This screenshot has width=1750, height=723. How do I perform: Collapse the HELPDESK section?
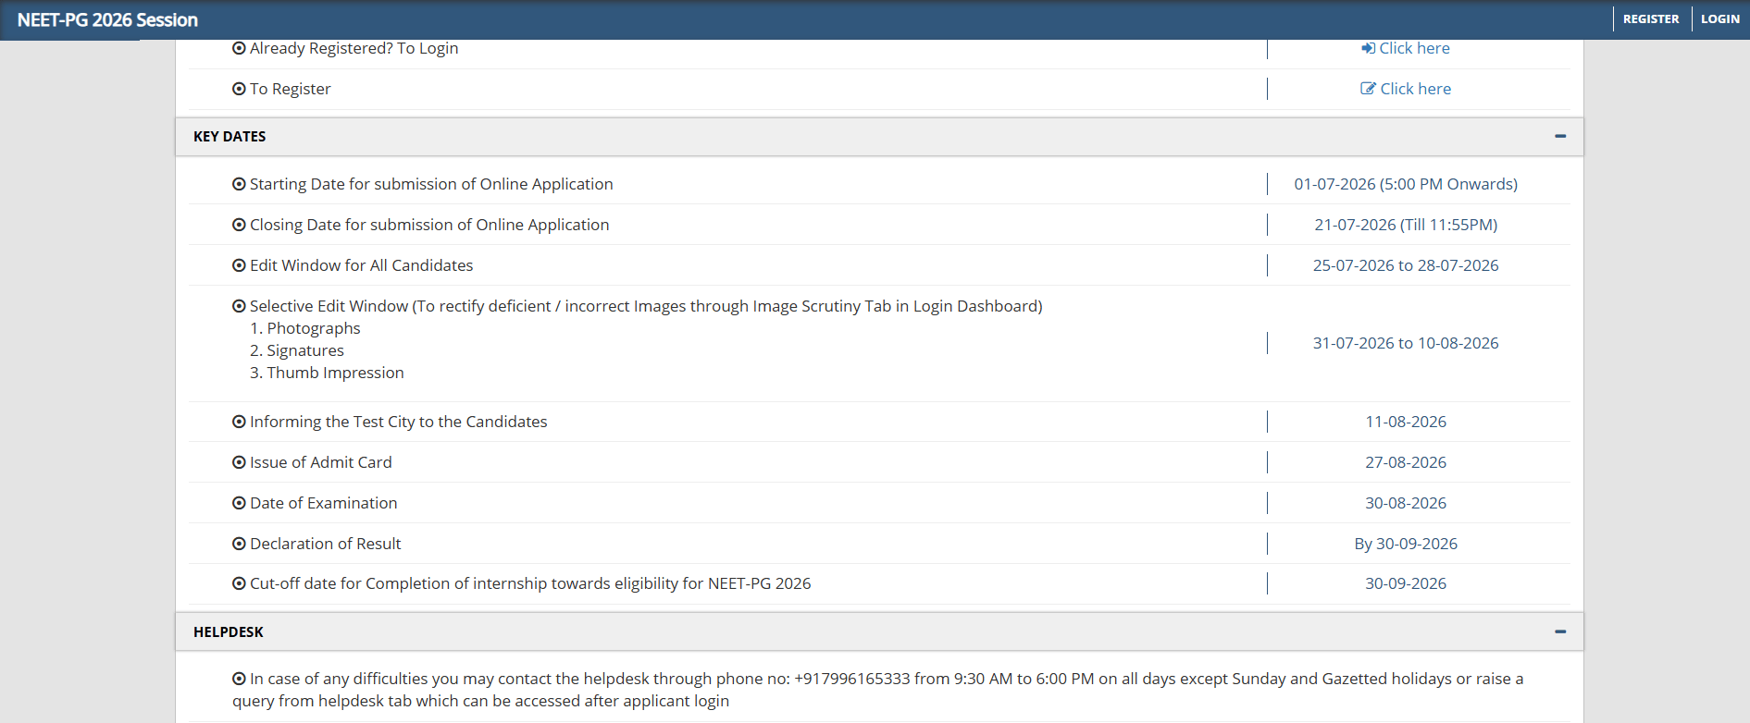pos(1560,631)
